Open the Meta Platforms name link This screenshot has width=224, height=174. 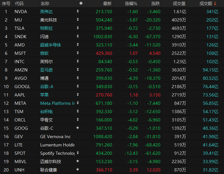pyautogui.click(x=57, y=103)
